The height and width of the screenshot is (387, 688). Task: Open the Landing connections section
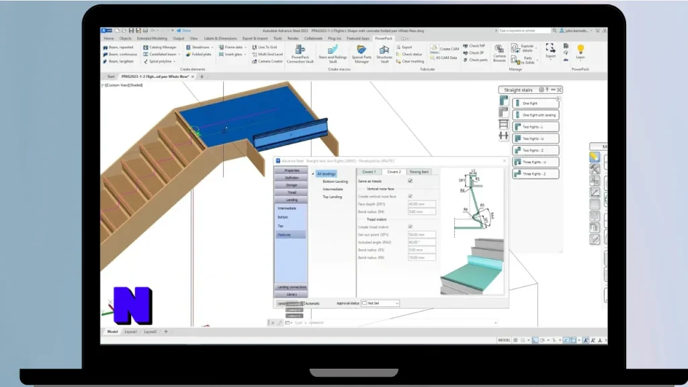pos(292,287)
